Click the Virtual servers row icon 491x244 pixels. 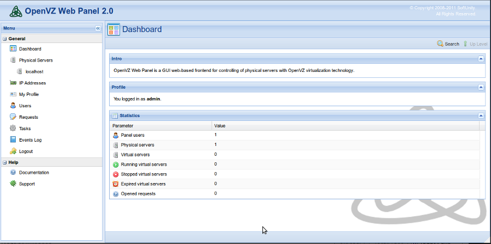click(116, 155)
